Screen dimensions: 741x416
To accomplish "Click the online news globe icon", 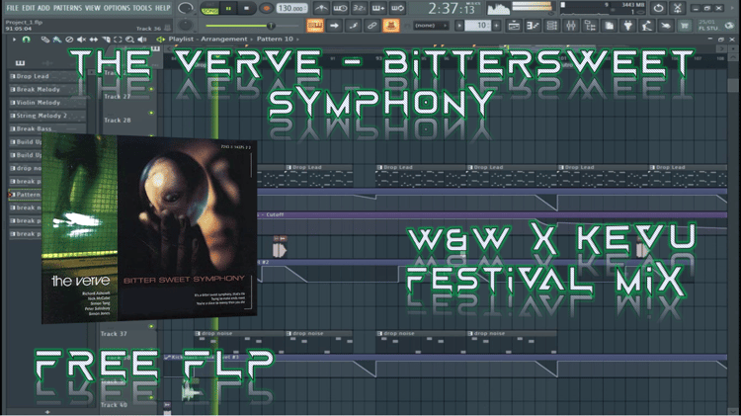I will 730,26.
